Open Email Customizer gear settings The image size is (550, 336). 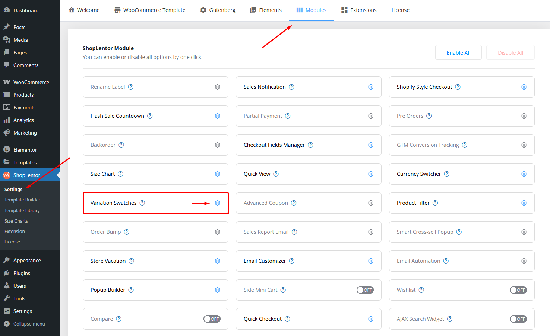[371, 261]
